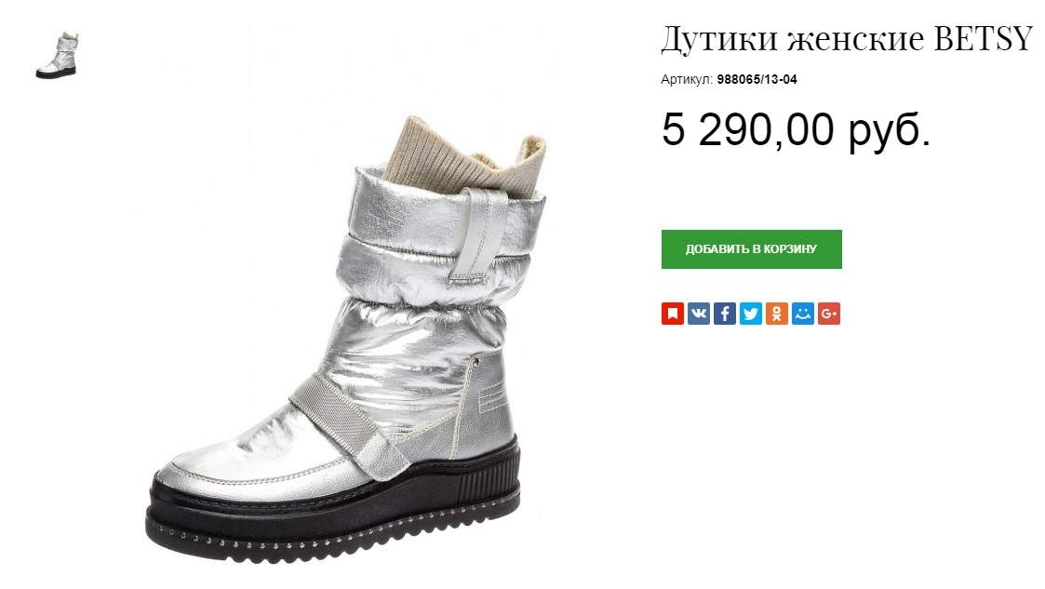Click the product title Дутики женские BETSY

point(847,39)
